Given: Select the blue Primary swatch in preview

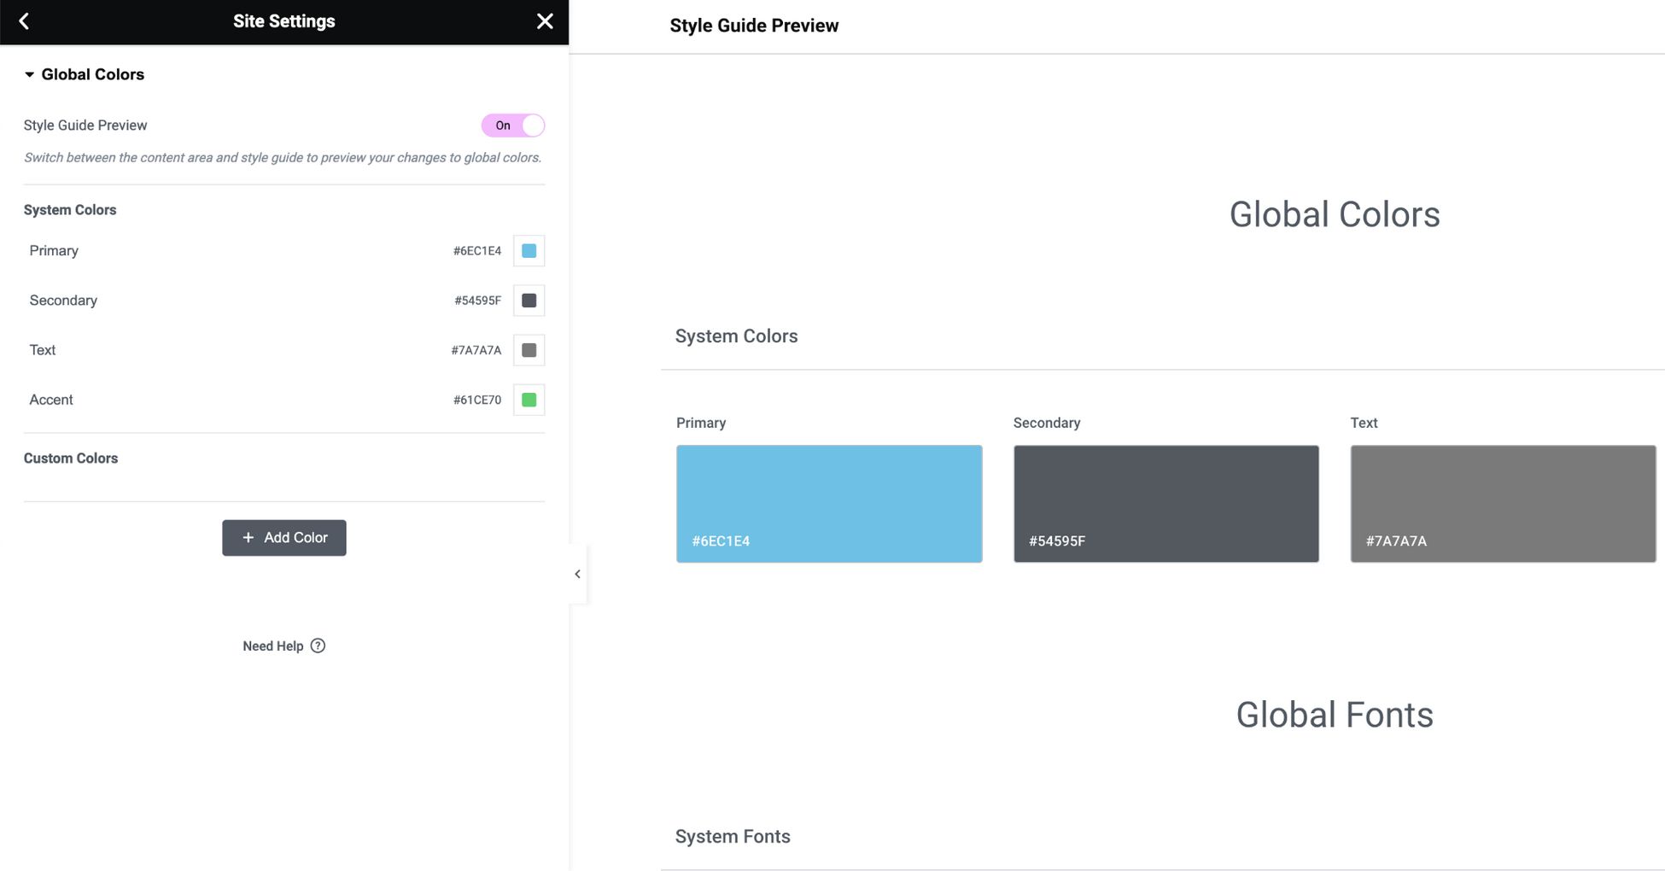Looking at the screenshot, I should [x=829, y=504].
